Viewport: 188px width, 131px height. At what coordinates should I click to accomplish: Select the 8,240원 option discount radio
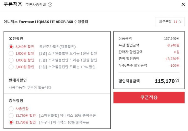[11, 47]
